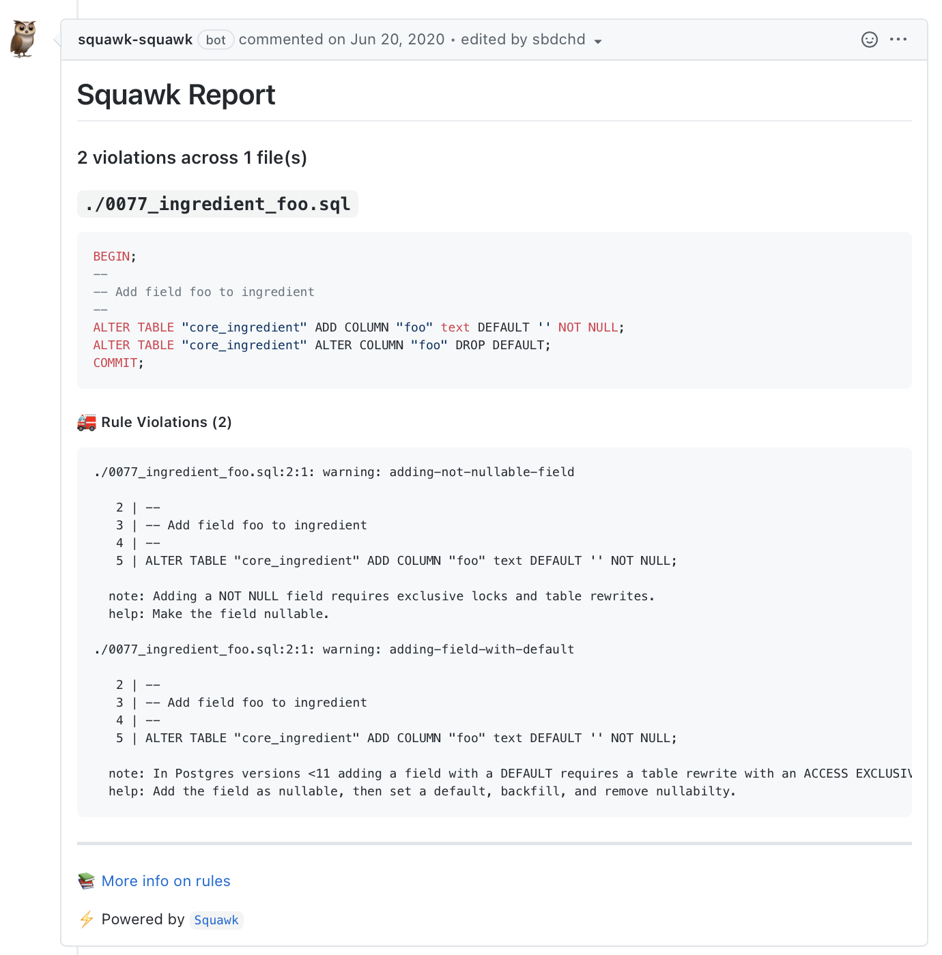Click the lightning bolt next to Powered by
The image size is (942, 955).
pos(86,920)
